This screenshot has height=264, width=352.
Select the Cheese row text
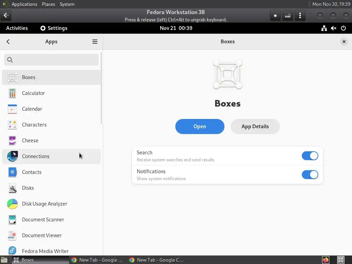pyautogui.click(x=30, y=141)
